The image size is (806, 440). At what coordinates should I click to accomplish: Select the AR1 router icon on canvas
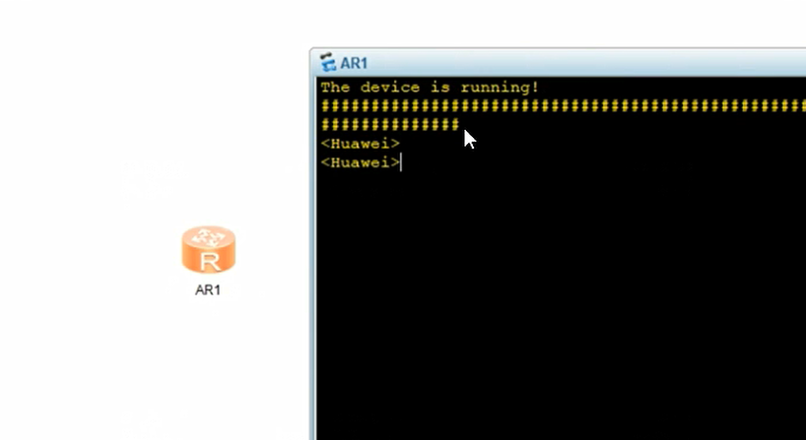[x=208, y=249]
